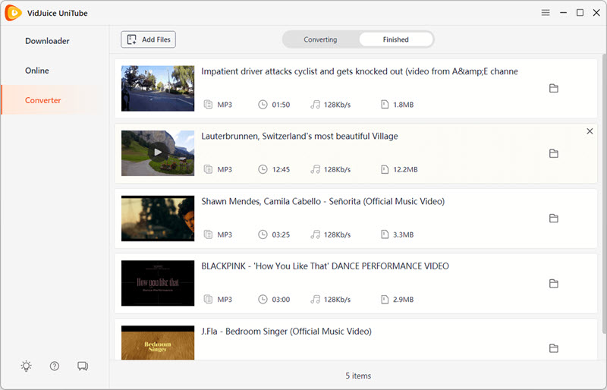607x390 pixels.
Task: Click the 12.2MB file size value
Action: (x=405, y=170)
